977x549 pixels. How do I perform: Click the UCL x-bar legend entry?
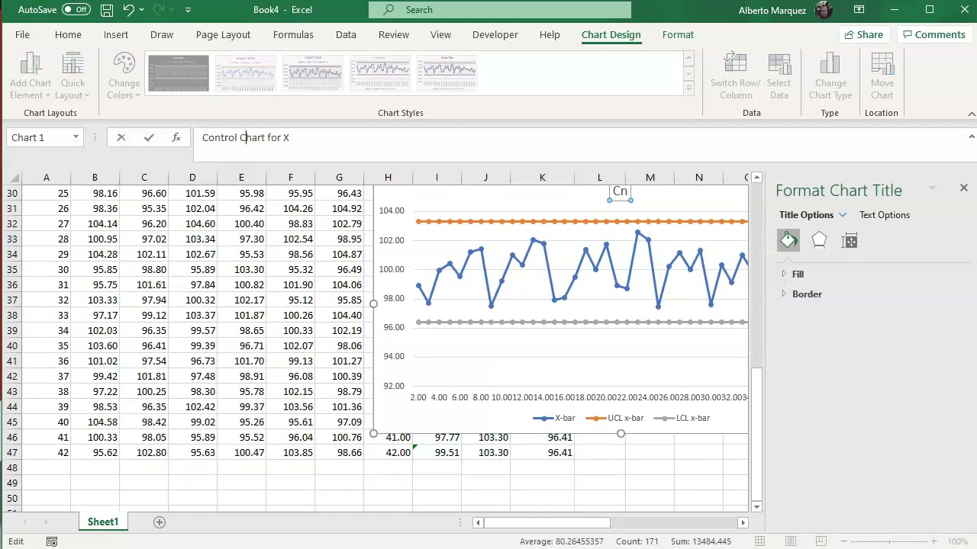(615, 418)
